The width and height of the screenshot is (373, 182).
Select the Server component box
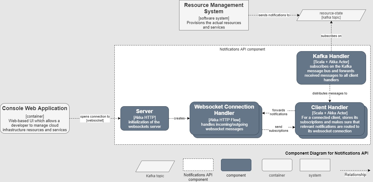pos(145,118)
